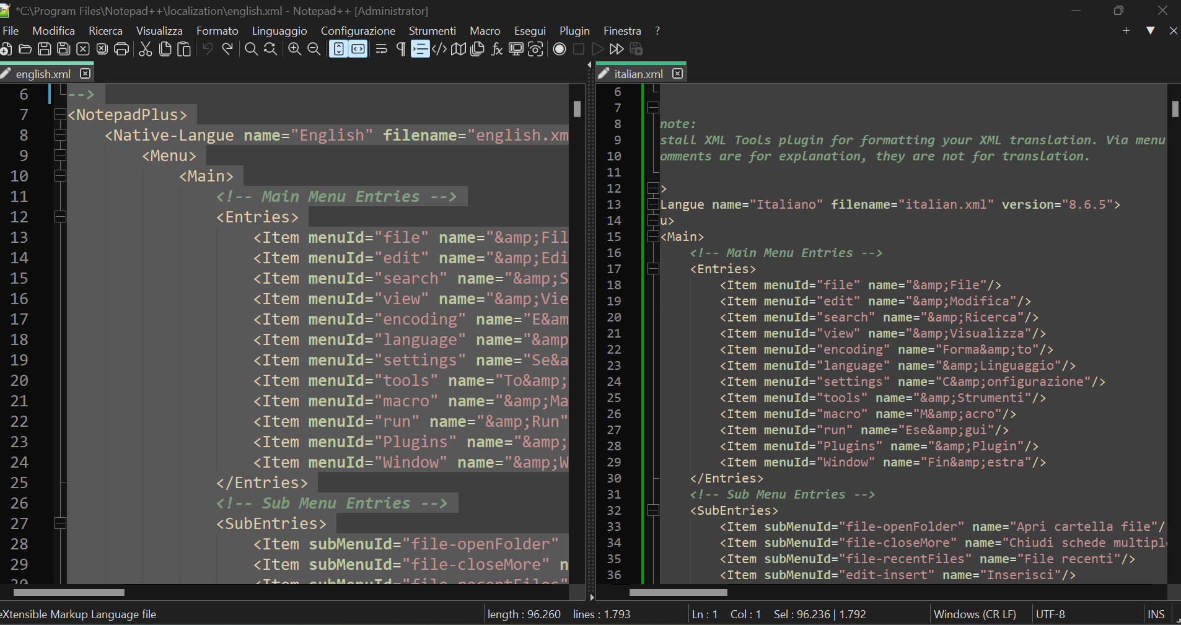Close the italian.xml tab

coord(678,74)
